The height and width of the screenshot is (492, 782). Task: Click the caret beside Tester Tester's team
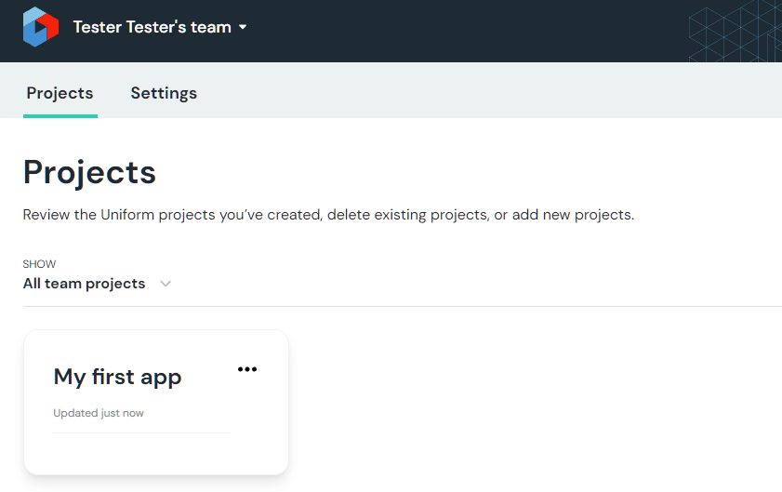click(243, 28)
